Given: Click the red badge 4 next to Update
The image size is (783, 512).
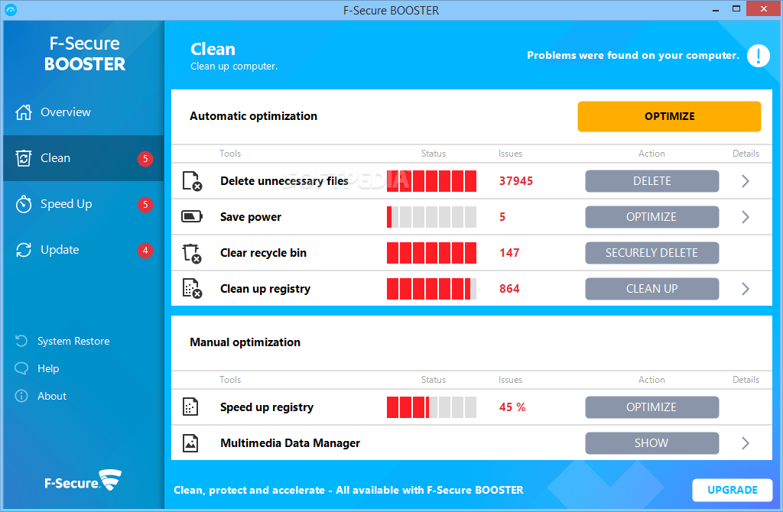Looking at the screenshot, I should [145, 251].
